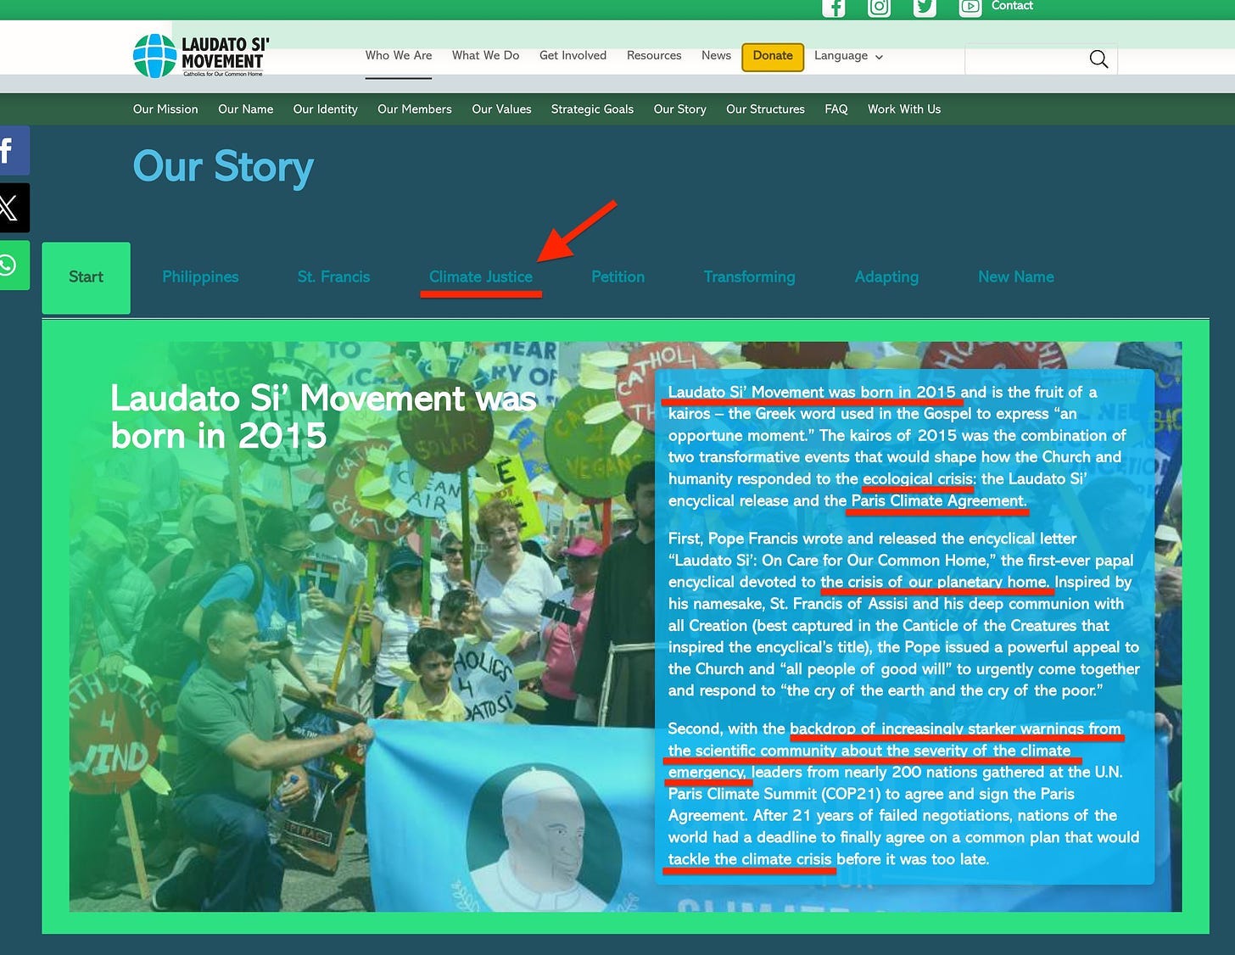Click the words "the crisis of our planetary home"

[936, 583]
